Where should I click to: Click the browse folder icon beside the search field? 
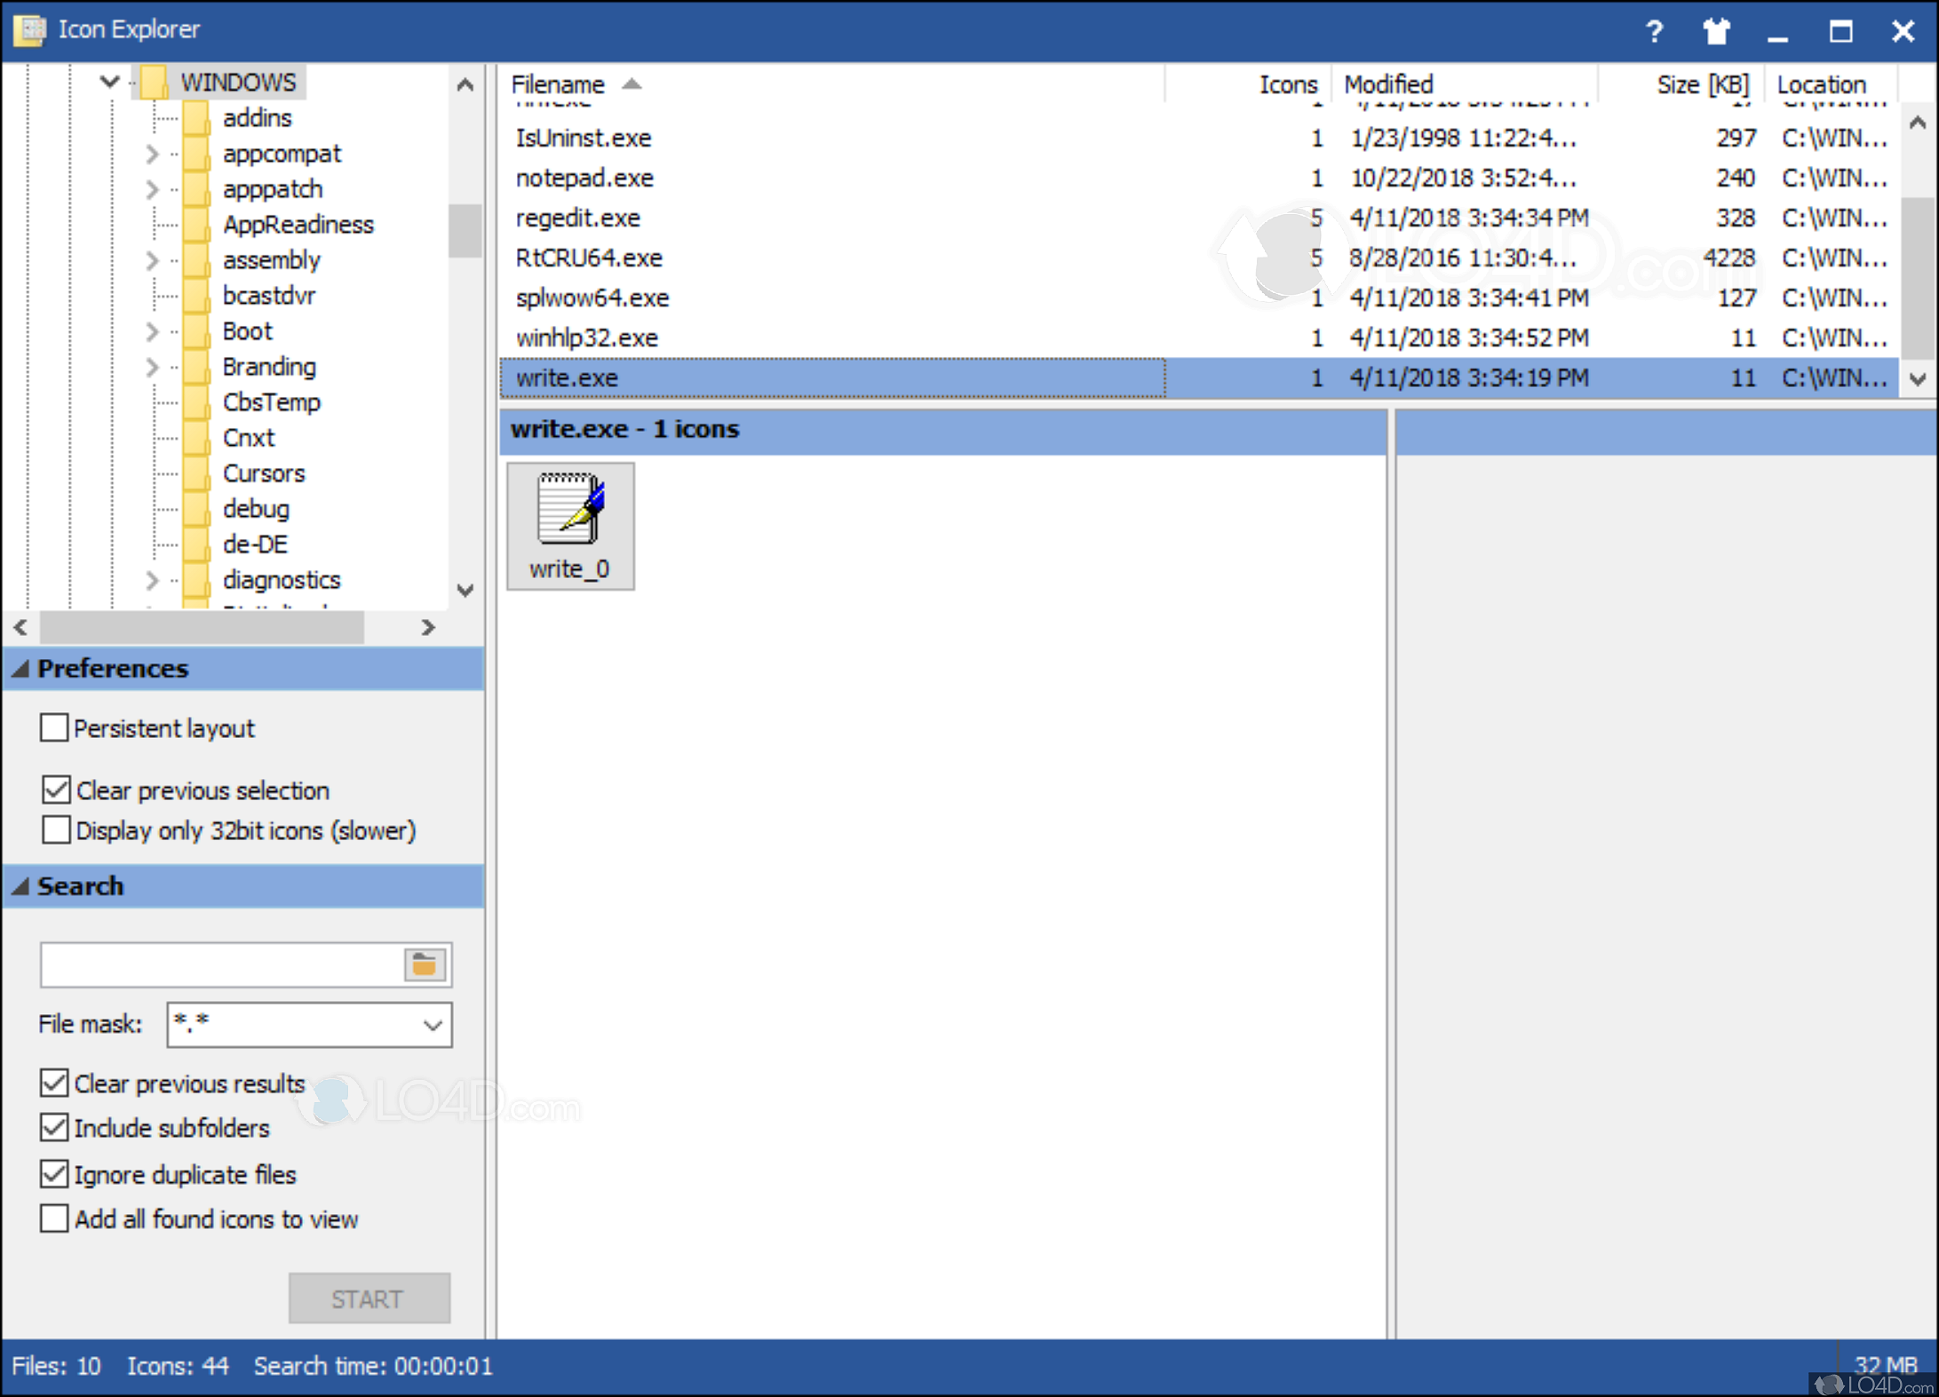click(425, 964)
